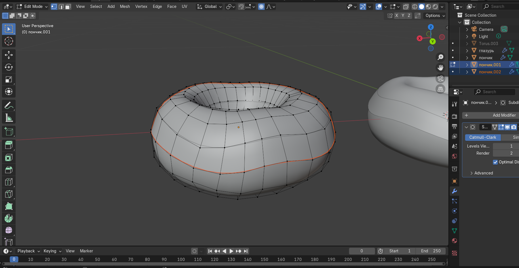Open the Edit Mode dropdown

pyautogui.click(x=32, y=7)
